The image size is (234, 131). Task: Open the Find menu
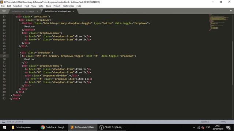tap(27, 6)
